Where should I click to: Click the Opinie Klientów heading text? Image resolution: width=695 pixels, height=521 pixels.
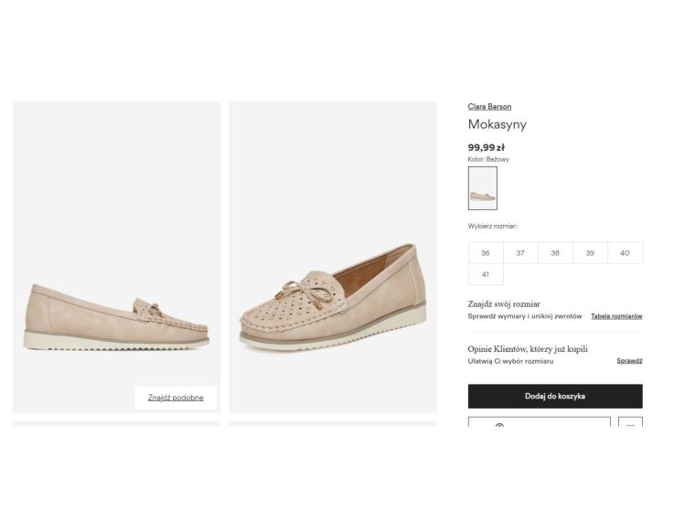528,349
